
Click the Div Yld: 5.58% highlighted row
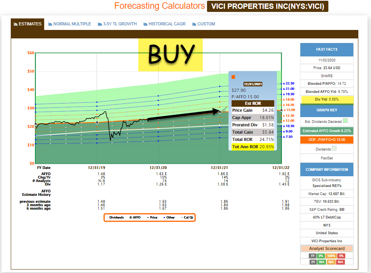coord(327,99)
